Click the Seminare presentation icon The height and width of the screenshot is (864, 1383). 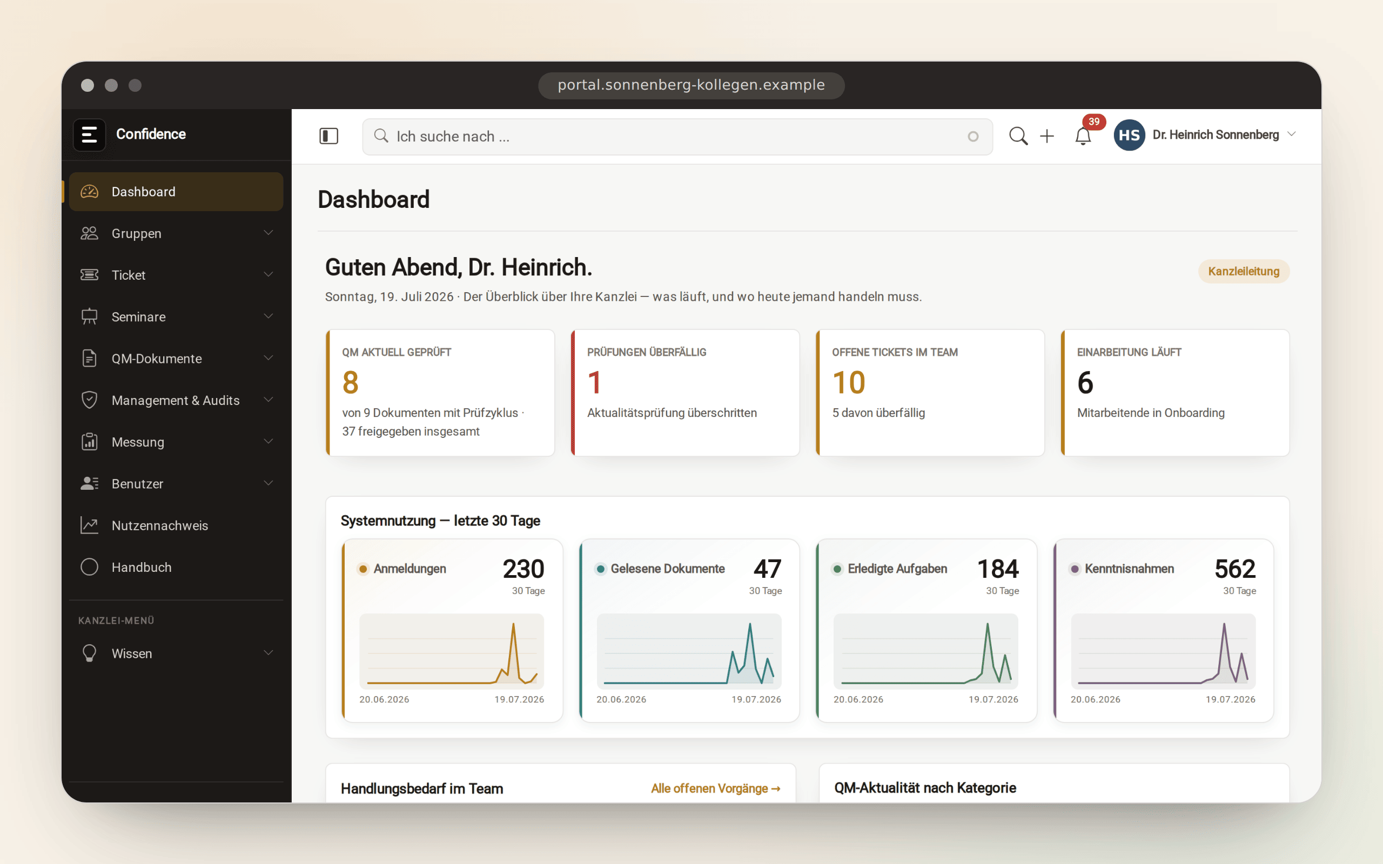coord(90,316)
